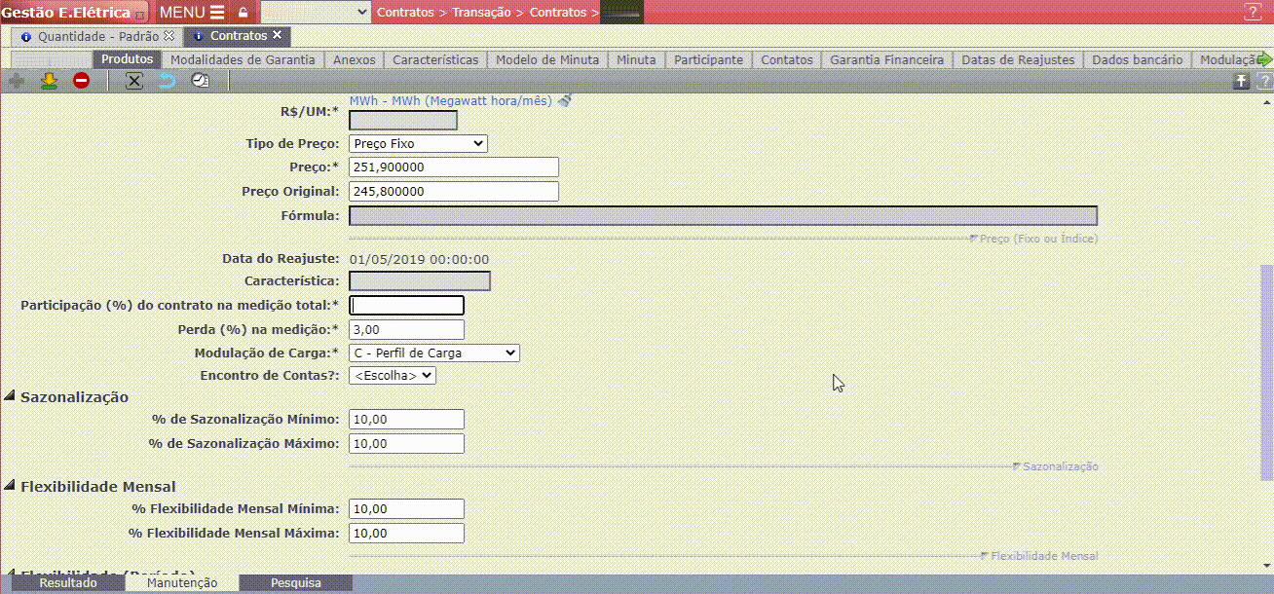Click the MWh Megawatt hora/mês link

(450, 100)
